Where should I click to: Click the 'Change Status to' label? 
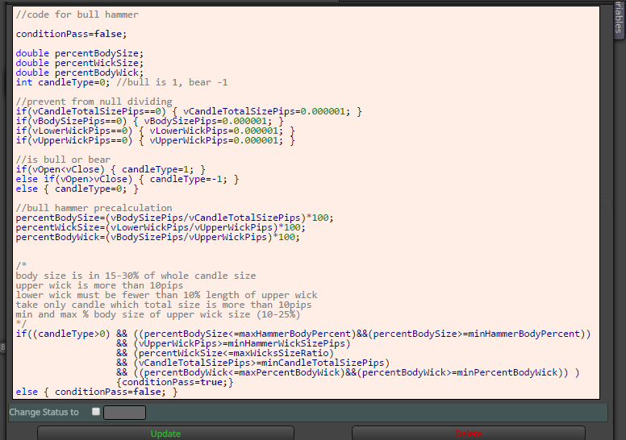[x=44, y=412]
